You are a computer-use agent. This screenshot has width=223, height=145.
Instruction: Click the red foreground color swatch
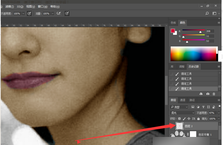click(173, 31)
